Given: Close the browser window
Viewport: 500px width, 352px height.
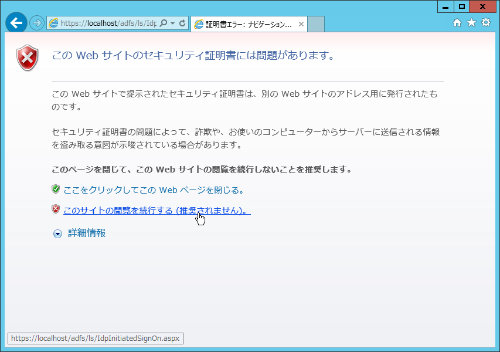Looking at the screenshot, I should click(483, 6).
